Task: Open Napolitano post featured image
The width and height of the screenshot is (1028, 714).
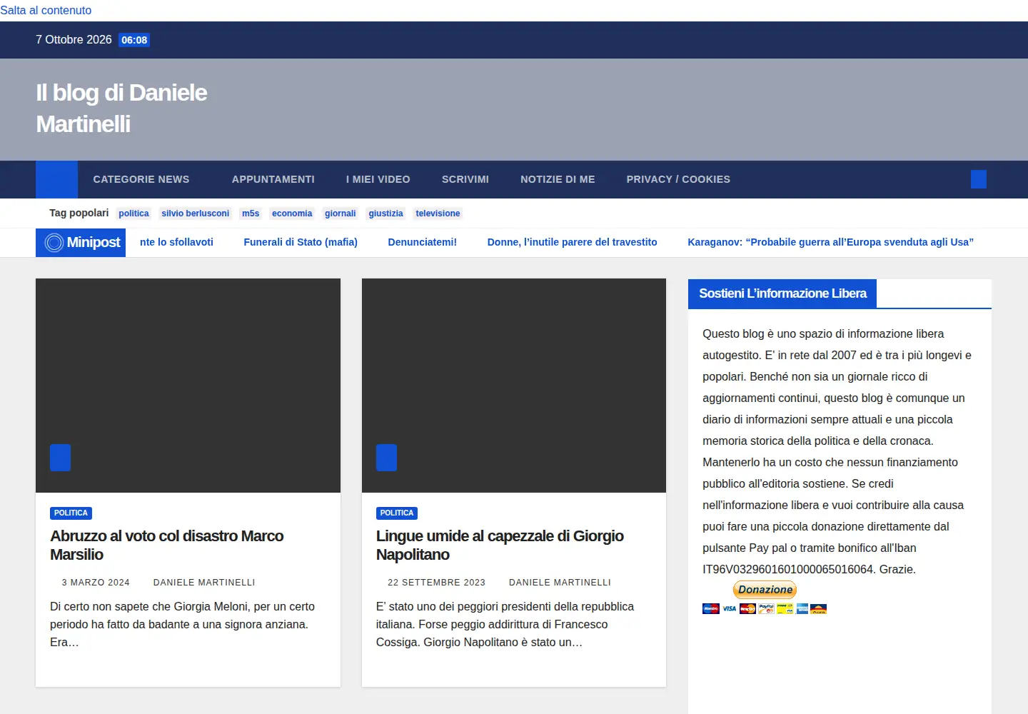Action: [x=514, y=386]
